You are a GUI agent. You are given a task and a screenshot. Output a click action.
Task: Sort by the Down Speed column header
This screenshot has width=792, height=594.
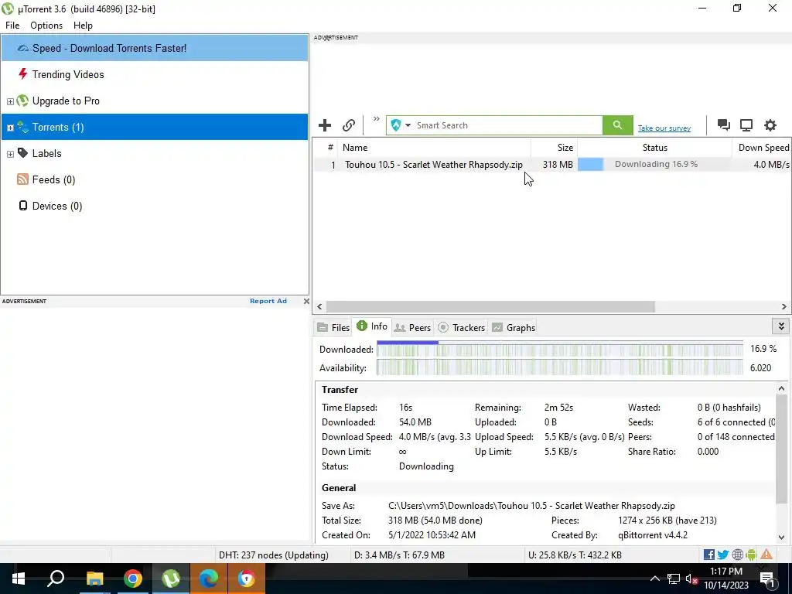(762, 148)
